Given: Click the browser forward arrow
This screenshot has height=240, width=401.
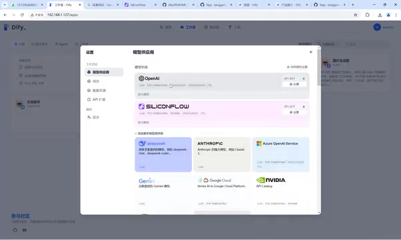Looking at the screenshot, I should (x=13, y=15).
